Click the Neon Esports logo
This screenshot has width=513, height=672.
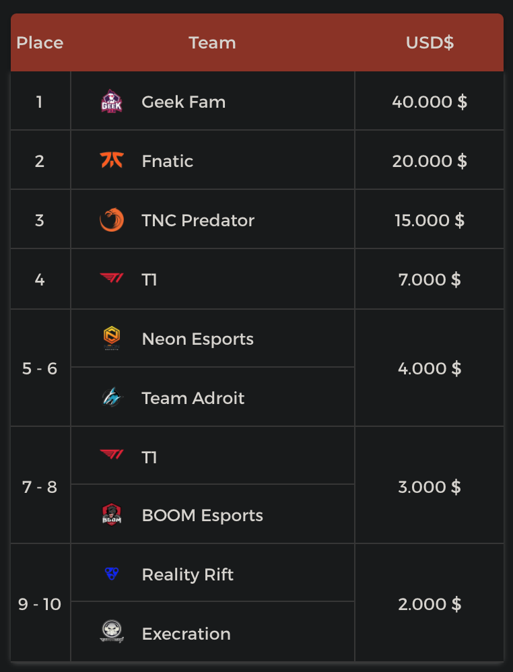click(x=112, y=339)
